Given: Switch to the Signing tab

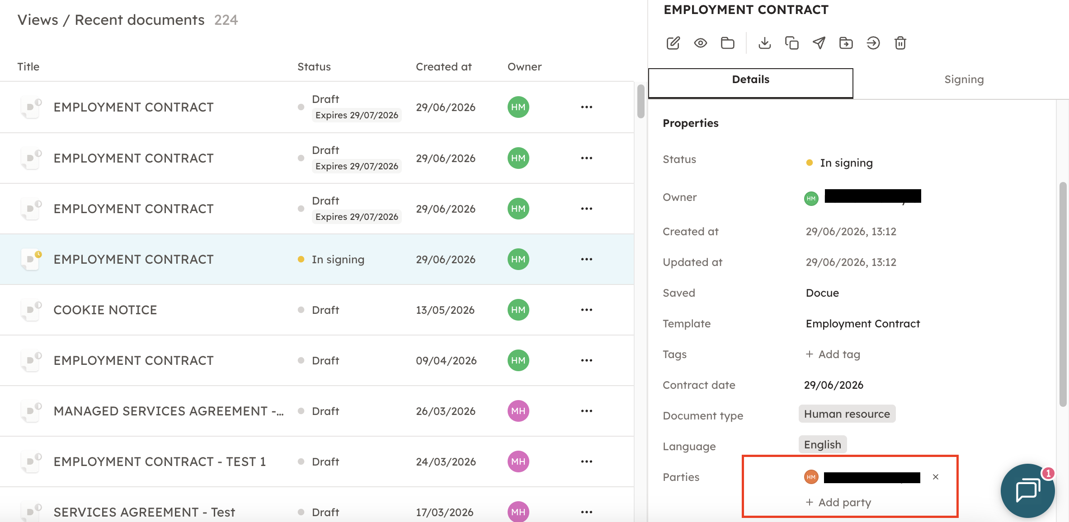Looking at the screenshot, I should coord(964,80).
